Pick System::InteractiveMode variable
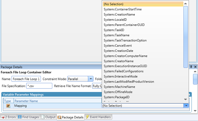198x121 pixels. tap(143, 76)
